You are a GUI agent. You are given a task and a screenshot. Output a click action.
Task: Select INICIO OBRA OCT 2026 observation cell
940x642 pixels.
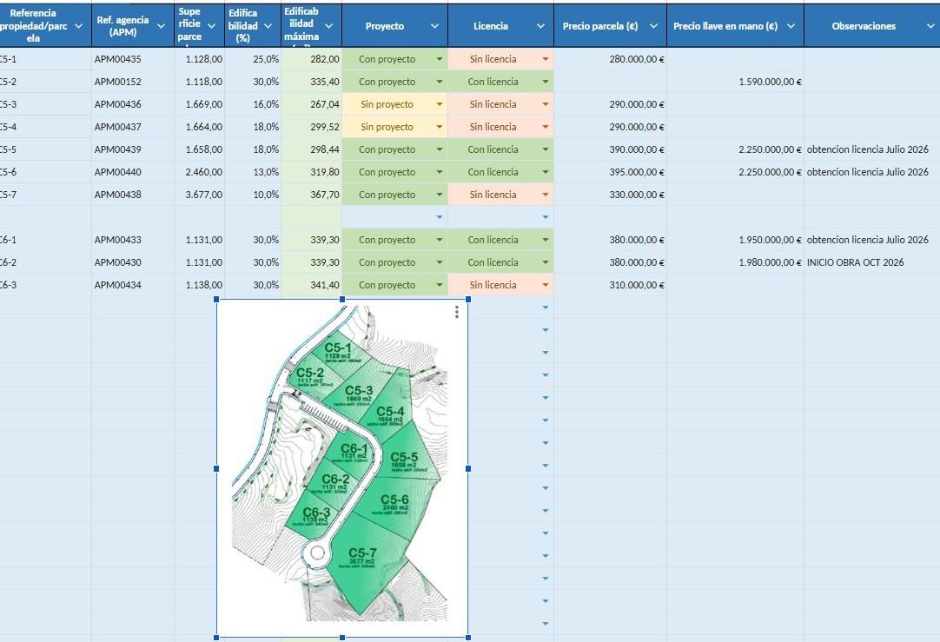tap(871, 262)
